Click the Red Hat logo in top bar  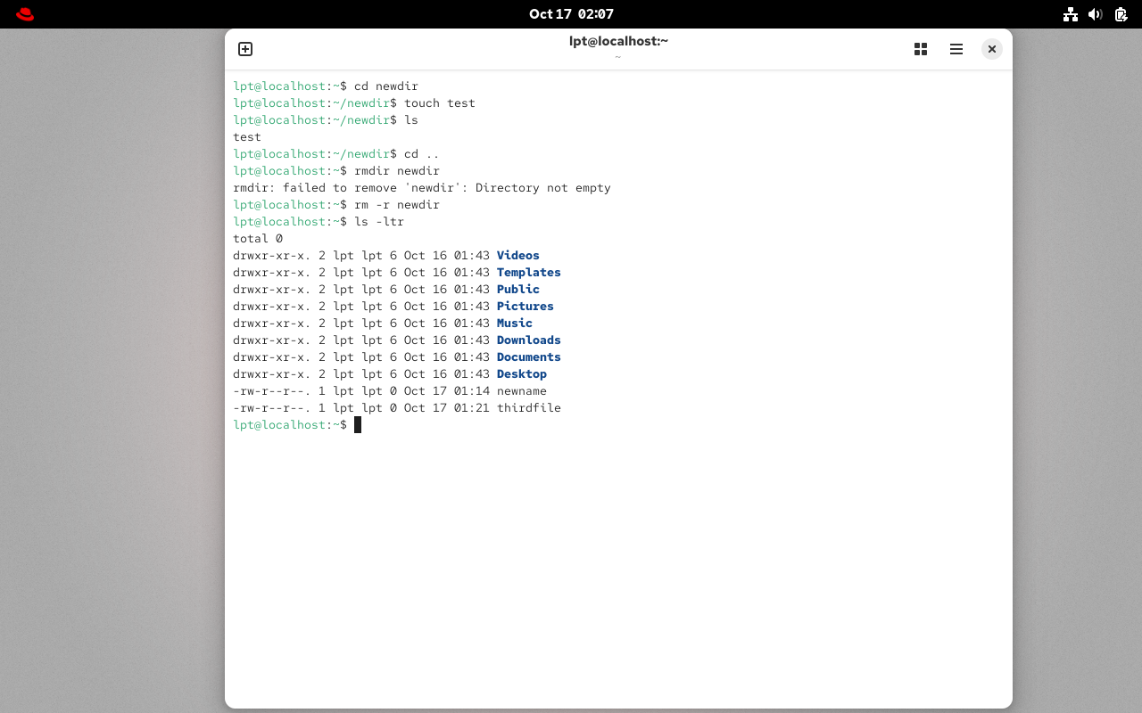pyautogui.click(x=25, y=14)
